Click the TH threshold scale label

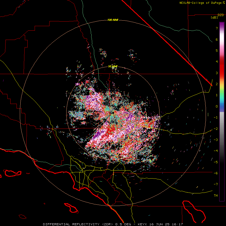pos(216,196)
